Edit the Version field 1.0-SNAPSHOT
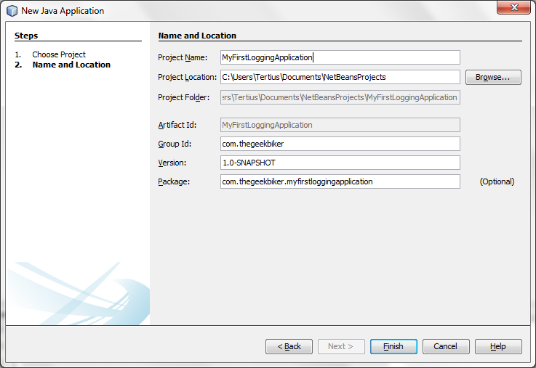The width and height of the screenshot is (536, 368). (x=340, y=163)
